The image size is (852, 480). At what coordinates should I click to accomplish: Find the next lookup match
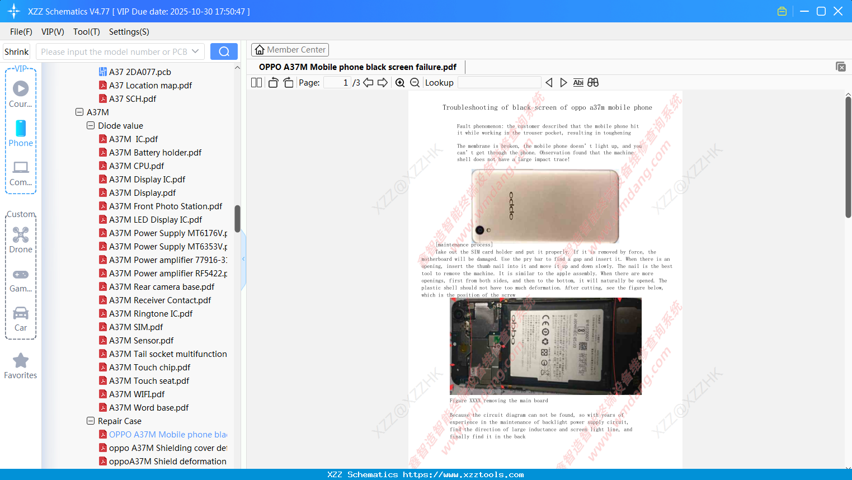tap(563, 82)
